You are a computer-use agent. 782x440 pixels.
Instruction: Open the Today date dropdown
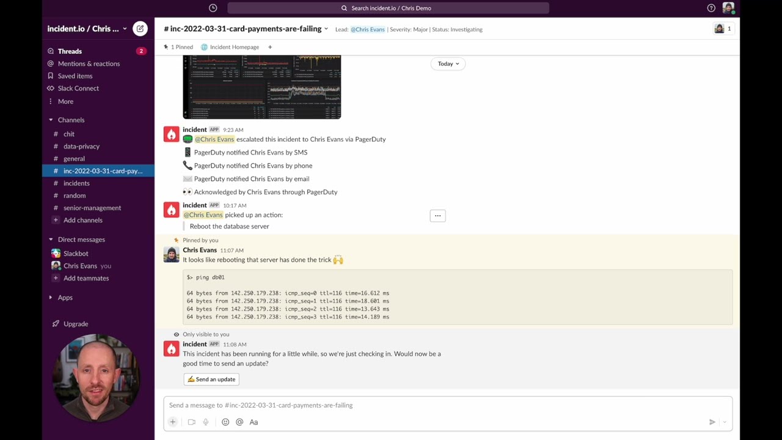448,64
